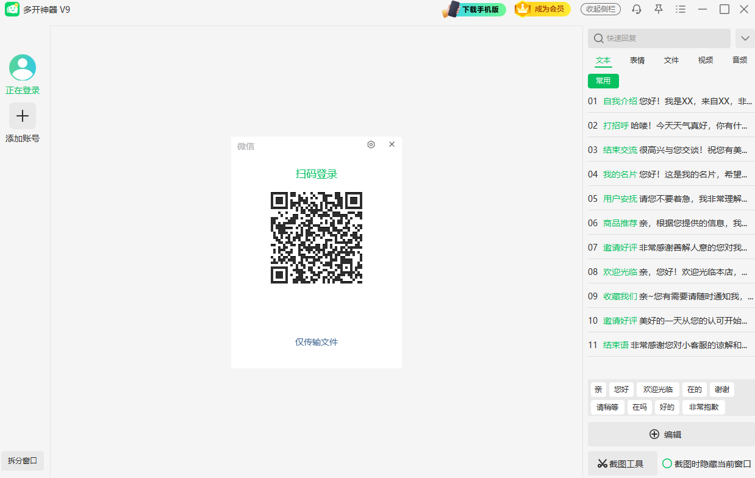
Task: Select quick reply 10 邀请好评
Action: (671, 321)
